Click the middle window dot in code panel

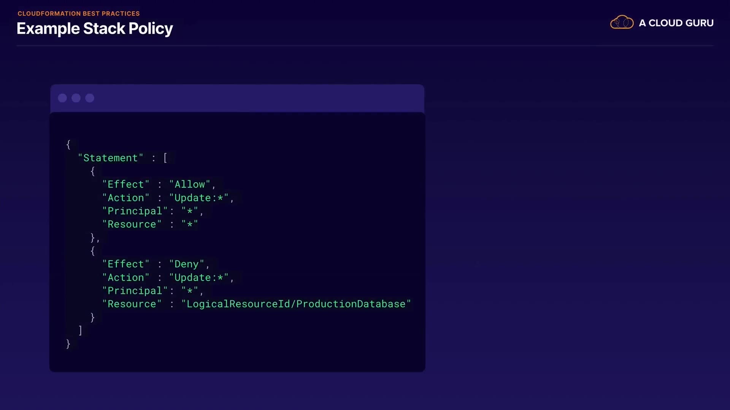click(x=76, y=98)
